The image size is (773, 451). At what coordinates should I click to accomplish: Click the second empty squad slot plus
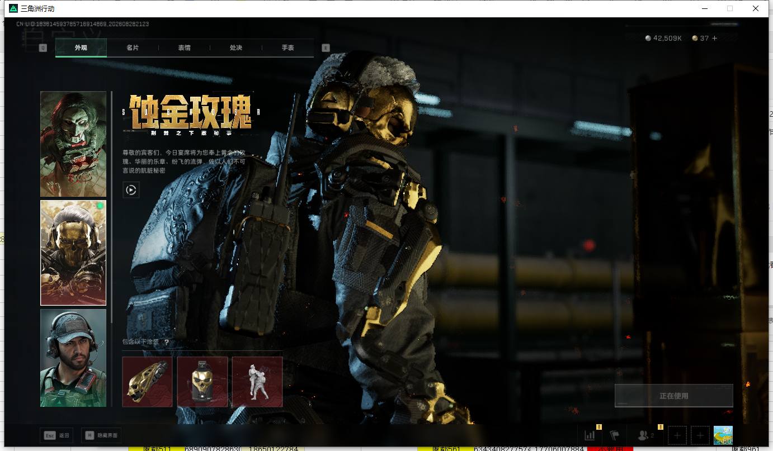(700, 435)
